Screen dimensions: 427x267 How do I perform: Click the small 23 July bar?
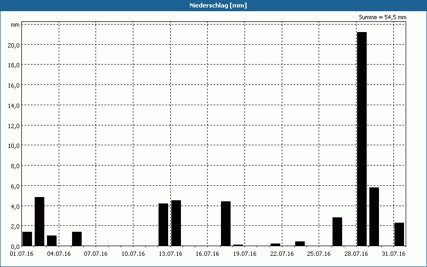pyautogui.click(x=300, y=244)
